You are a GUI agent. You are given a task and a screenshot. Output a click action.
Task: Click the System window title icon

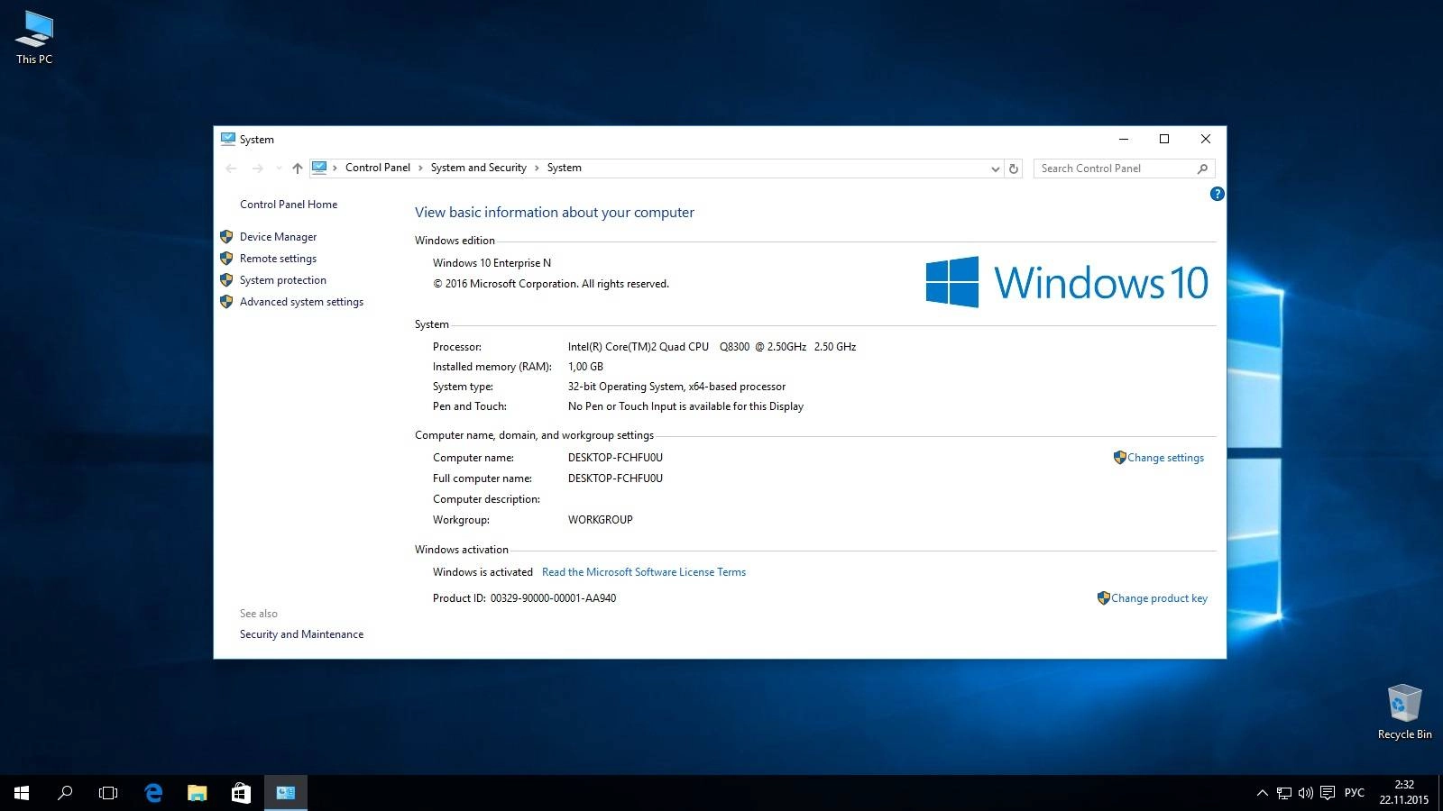tap(228, 139)
